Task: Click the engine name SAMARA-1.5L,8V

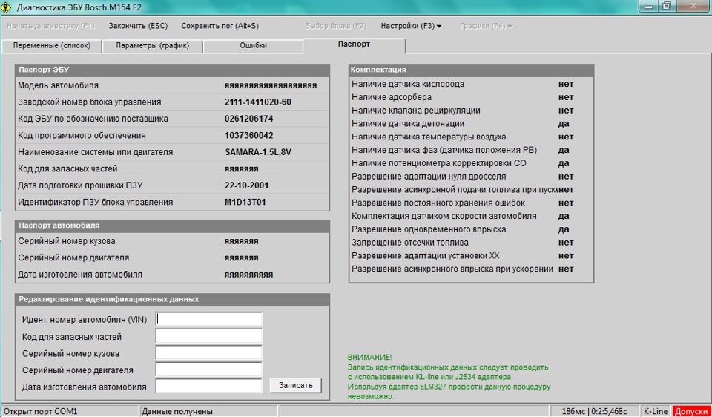Action: [258, 152]
